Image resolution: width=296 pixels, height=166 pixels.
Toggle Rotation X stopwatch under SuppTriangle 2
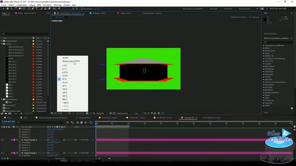20,145
